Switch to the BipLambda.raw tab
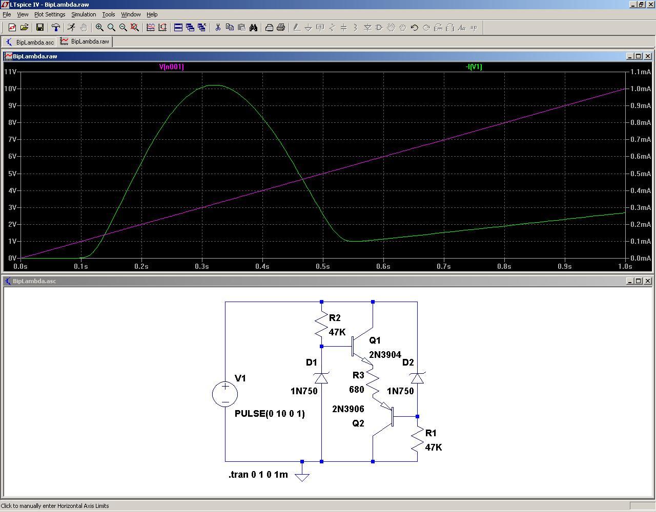Image resolution: width=656 pixels, height=512 pixels. pos(85,41)
